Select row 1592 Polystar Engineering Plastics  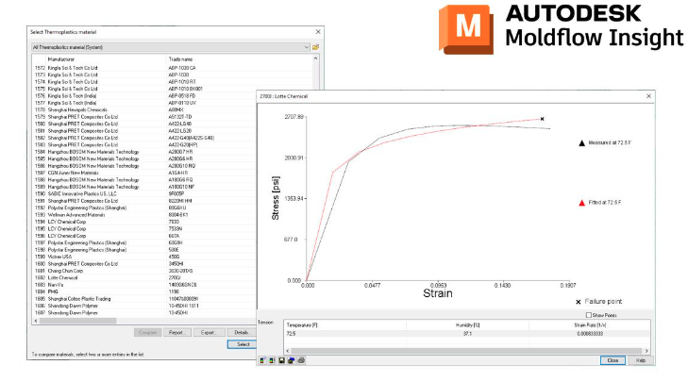tap(144, 208)
